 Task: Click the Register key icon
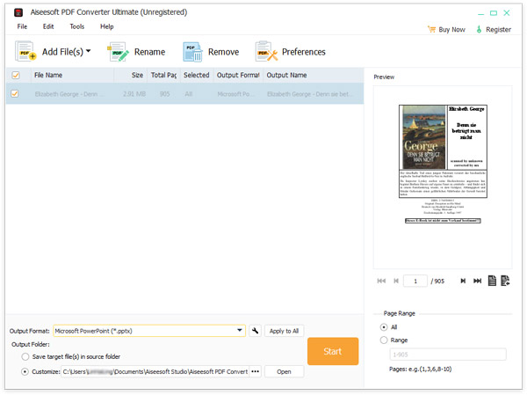pyautogui.click(x=479, y=29)
